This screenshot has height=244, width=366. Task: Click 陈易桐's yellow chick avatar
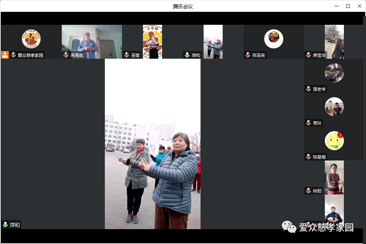tap(334, 141)
